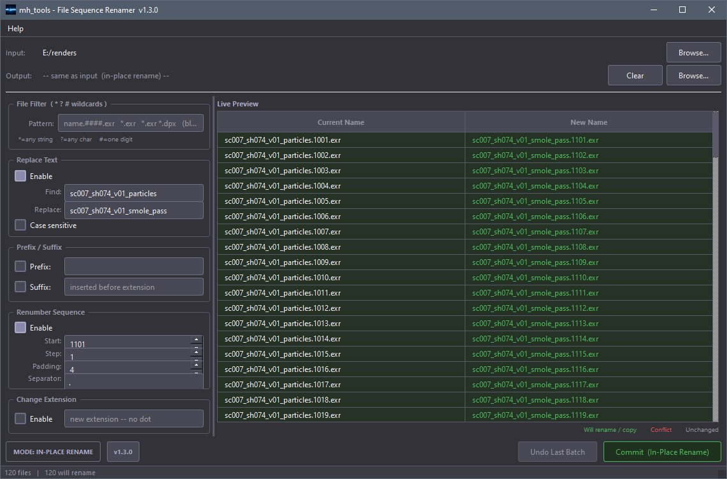Click the Input path E:/renders
Image resolution: width=727 pixels, height=479 pixels.
click(x=59, y=53)
